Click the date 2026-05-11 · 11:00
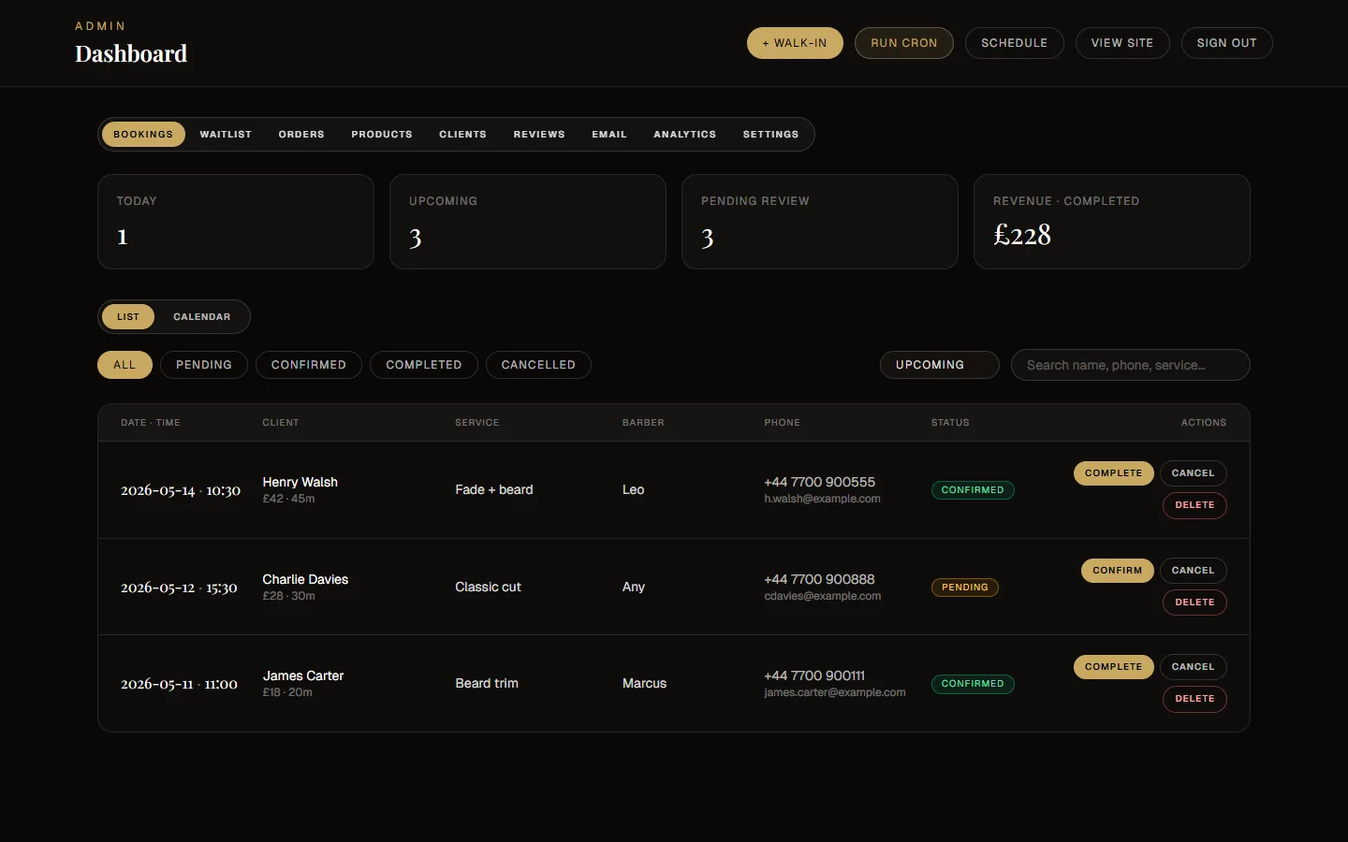This screenshot has width=1348, height=842. [179, 684]
